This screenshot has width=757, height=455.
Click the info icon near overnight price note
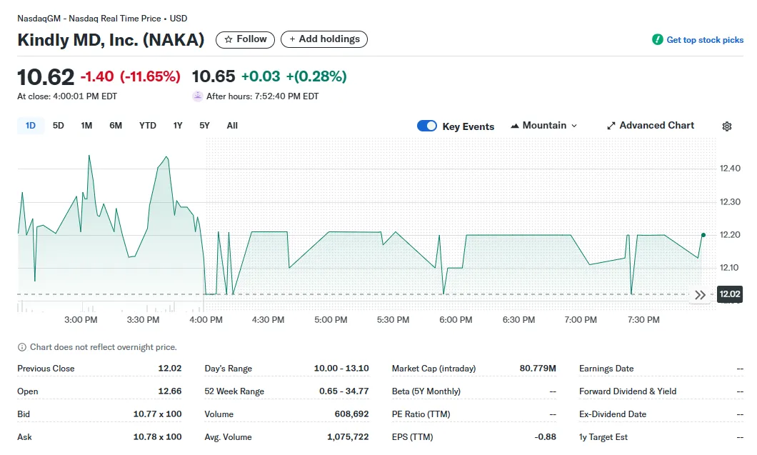(22, 347)
